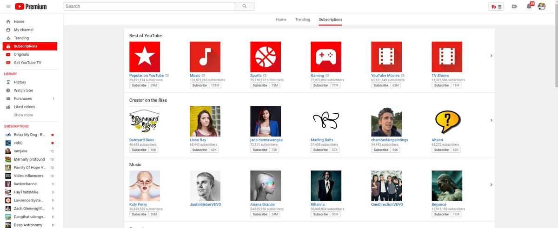Open the notifications bell icon

tap(529, 7)
